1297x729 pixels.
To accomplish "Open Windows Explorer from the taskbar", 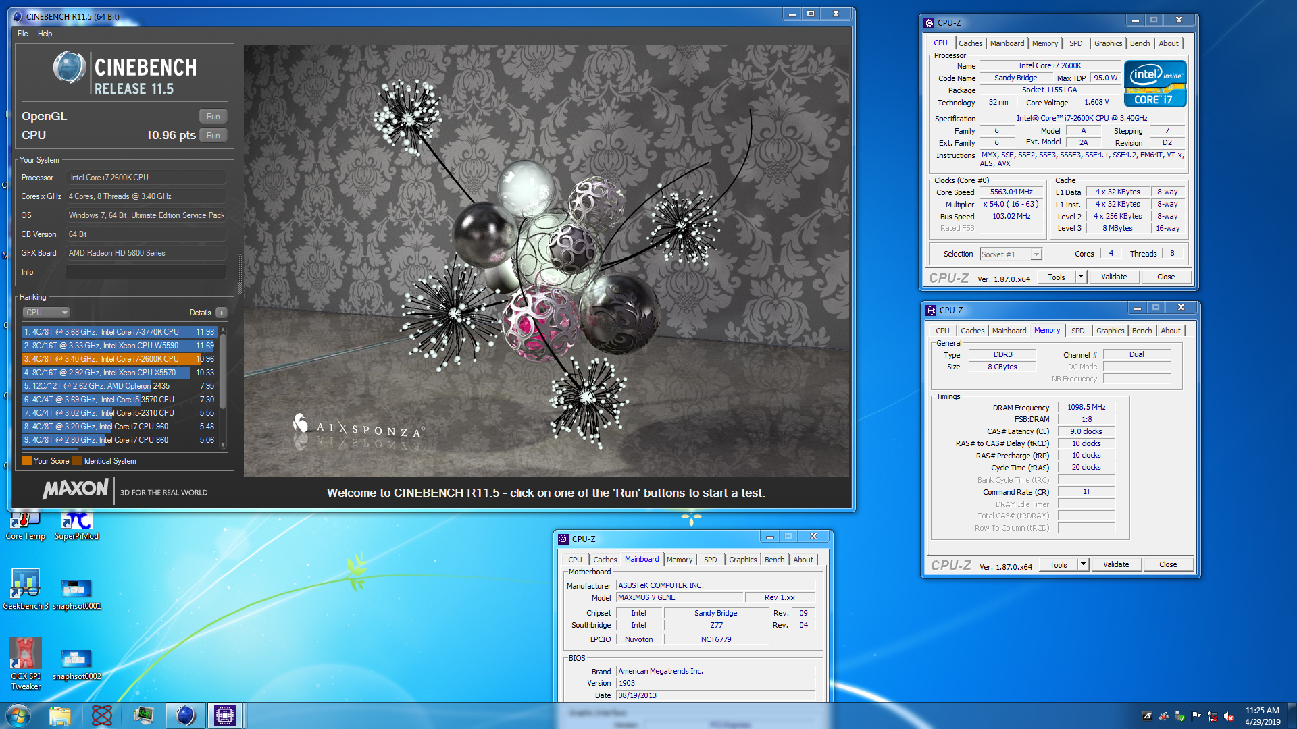I will click(60, 715).
